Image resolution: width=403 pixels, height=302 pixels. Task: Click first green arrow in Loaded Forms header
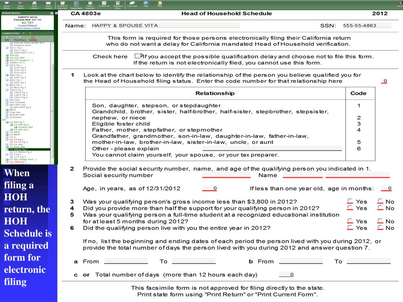tap(24, 33)
